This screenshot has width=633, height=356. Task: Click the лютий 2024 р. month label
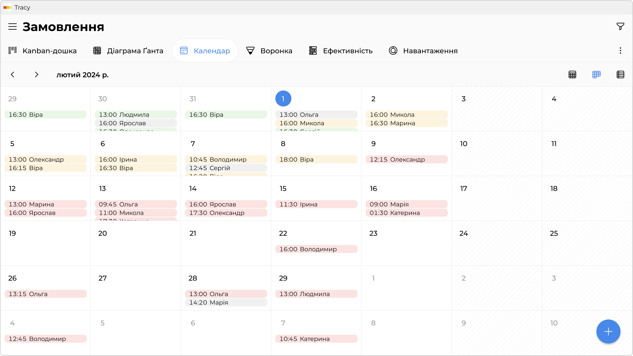pyautogui.click(x=82, y=75)
